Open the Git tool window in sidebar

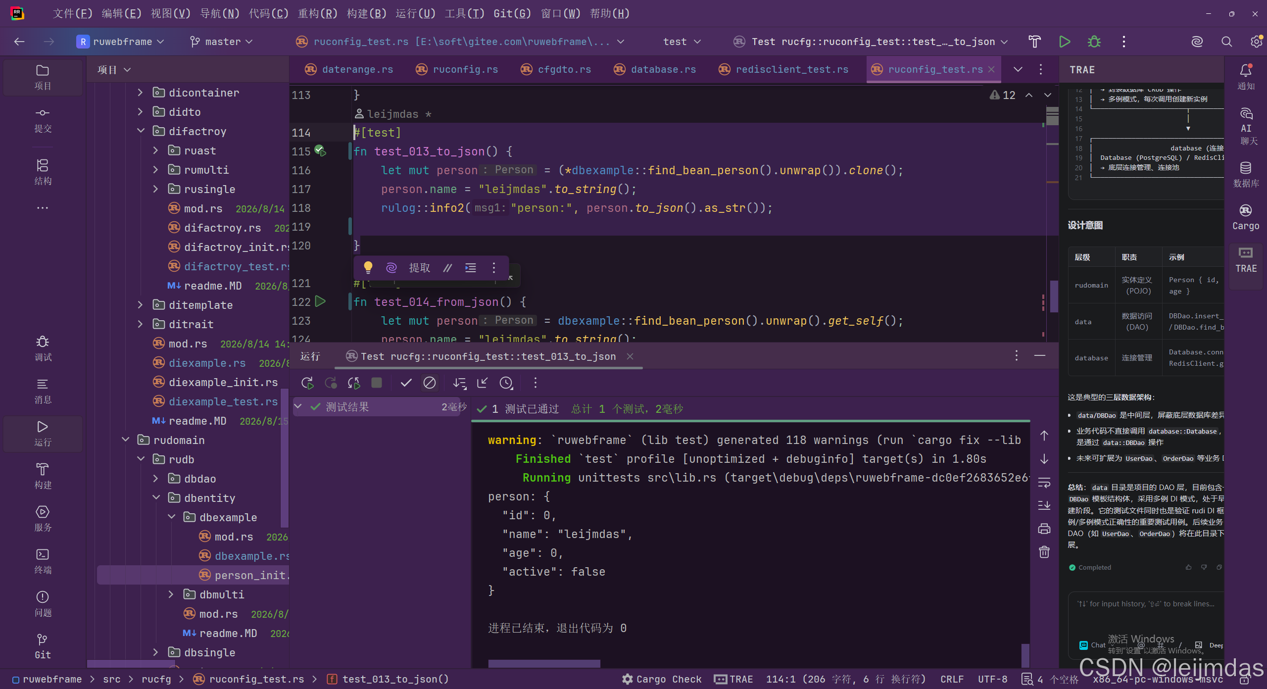pyautogui.click(x=43, y=646)
